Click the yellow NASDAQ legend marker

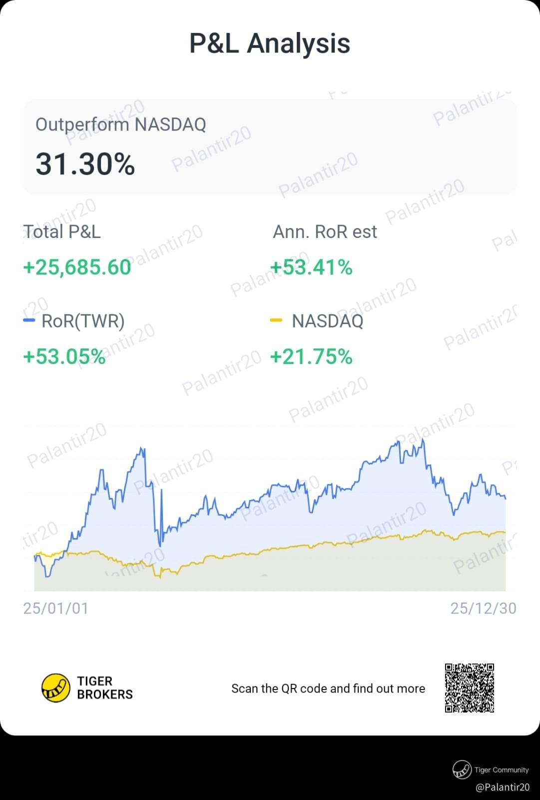[x=276, y=320]
